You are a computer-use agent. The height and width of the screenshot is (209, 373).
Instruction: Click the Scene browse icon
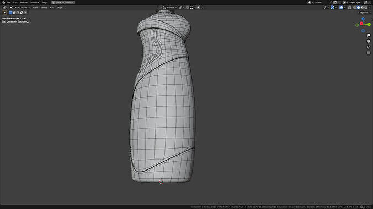(x=310, y=2)
